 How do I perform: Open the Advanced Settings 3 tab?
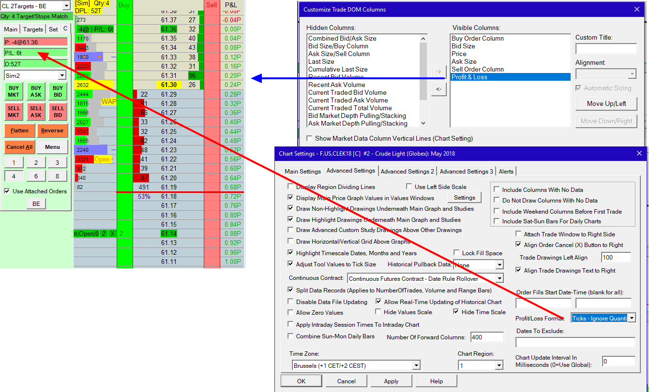[467, 171]
